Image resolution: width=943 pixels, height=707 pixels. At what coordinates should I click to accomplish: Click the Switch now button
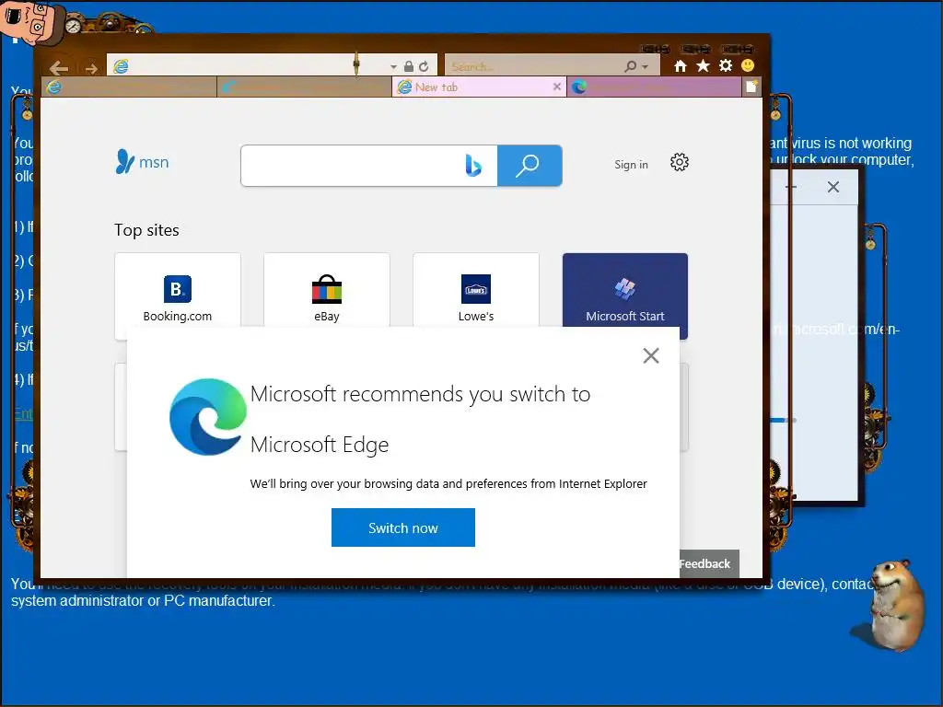click(x=403, y=527)
